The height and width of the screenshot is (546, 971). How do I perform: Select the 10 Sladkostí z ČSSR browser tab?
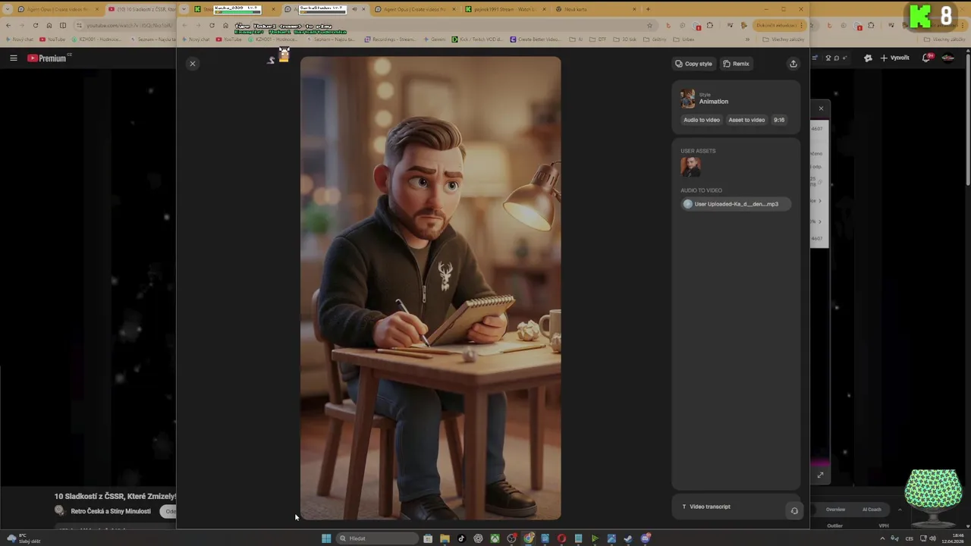[142, 9]
